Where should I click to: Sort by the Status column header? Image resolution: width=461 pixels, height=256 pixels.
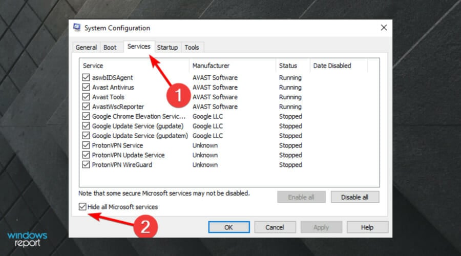(293, 66)
